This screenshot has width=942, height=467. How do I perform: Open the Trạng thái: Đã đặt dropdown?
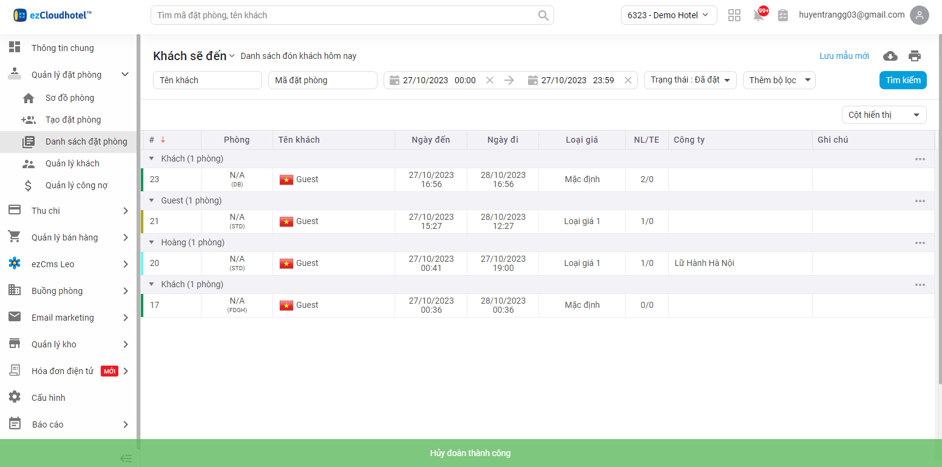click(x=690, y=80)
